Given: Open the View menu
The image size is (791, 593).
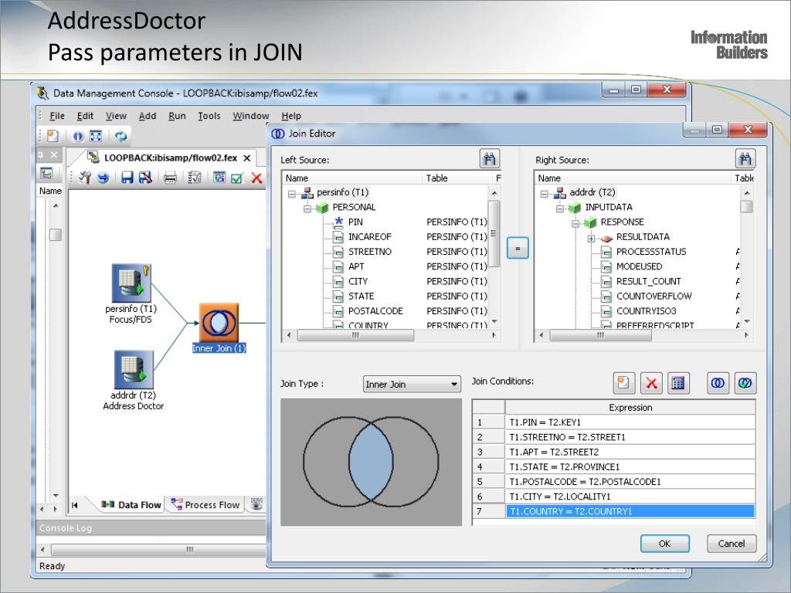Looking at the screenshot, I should point(116,116).
